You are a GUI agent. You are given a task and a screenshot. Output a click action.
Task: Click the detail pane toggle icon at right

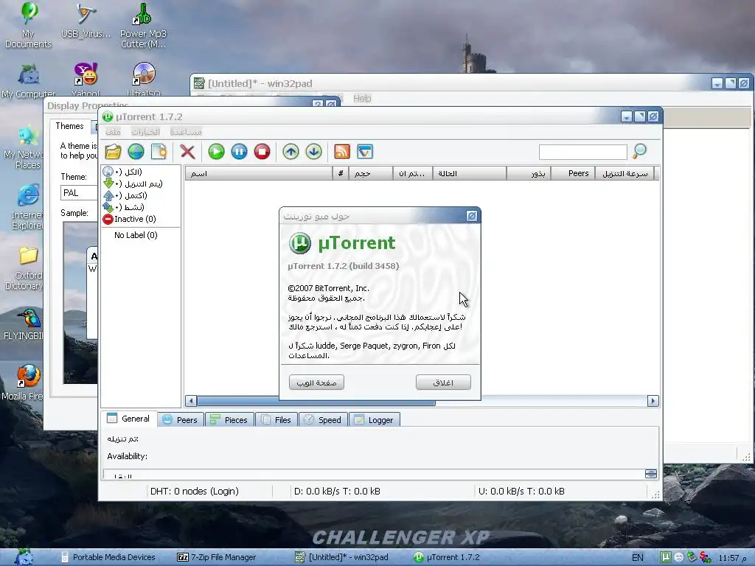click(x=651, y=474)
